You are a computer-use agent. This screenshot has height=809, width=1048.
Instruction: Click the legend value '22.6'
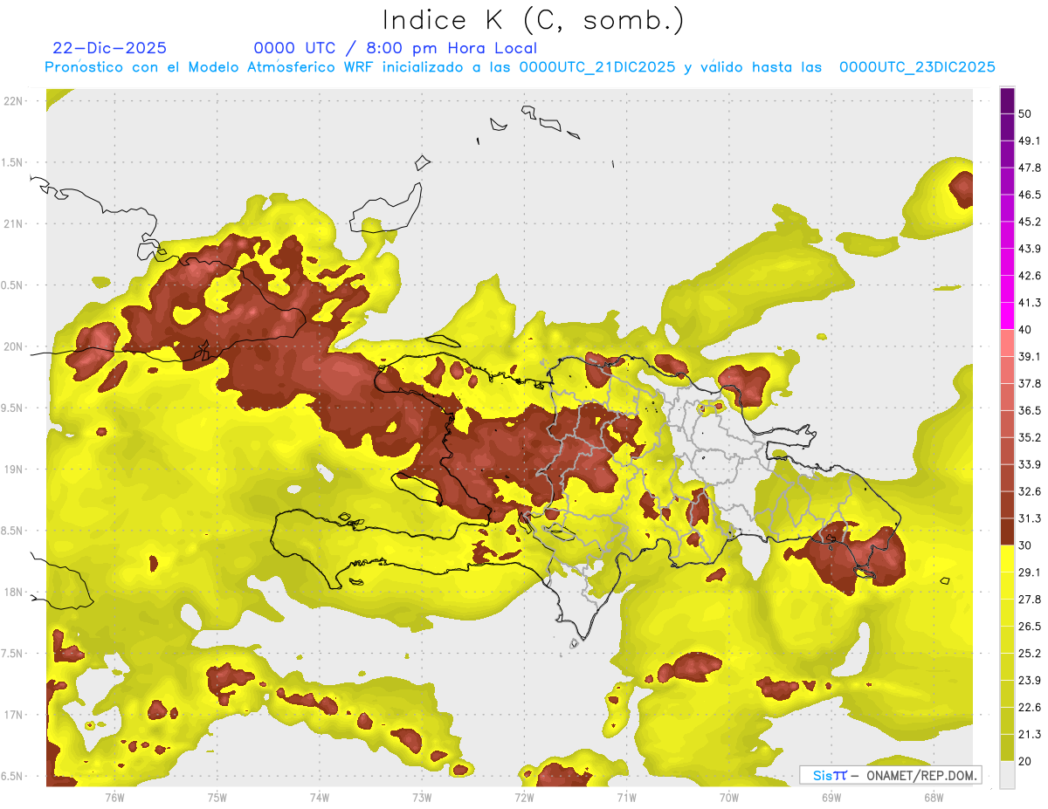(x=1030, y=707)
